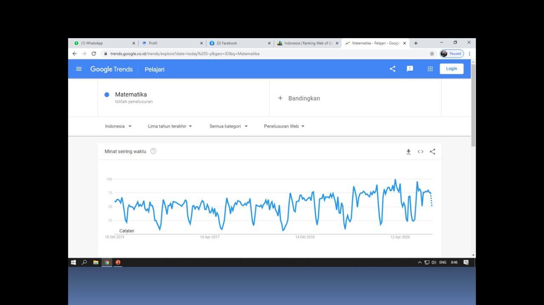Open the Penelusuran Web dropdown
This screenshot has width=544, height=305.
284,126
